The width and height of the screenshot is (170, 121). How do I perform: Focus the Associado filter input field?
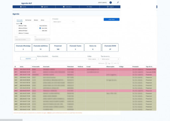click(x=69, y=59)
